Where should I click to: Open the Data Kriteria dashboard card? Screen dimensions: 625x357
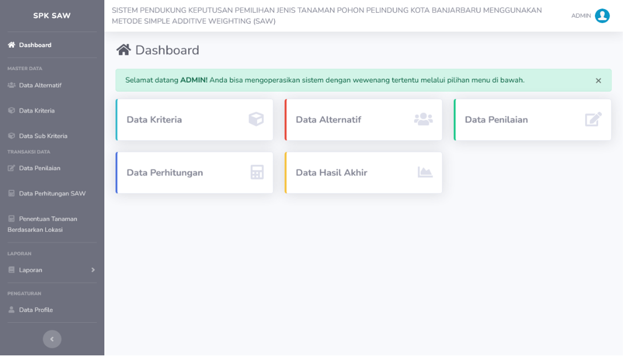point(194,120)
